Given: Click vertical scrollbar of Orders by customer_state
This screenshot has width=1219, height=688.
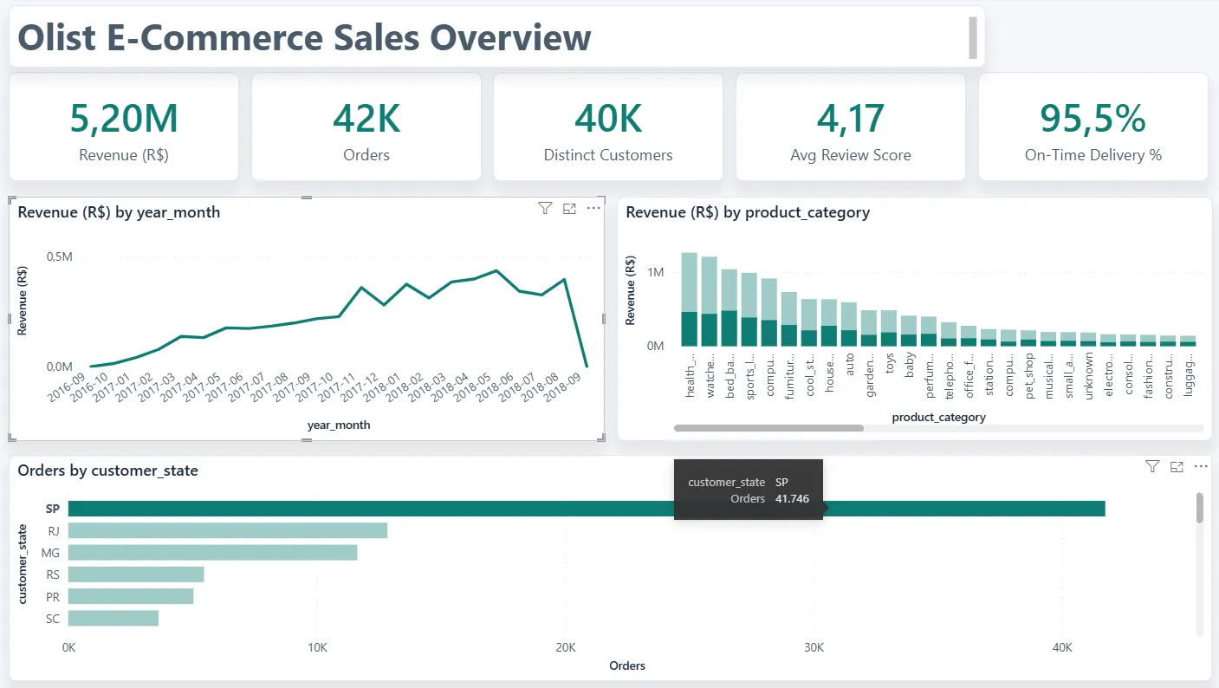Looking at the screenshot, I should coord(1200,508).
